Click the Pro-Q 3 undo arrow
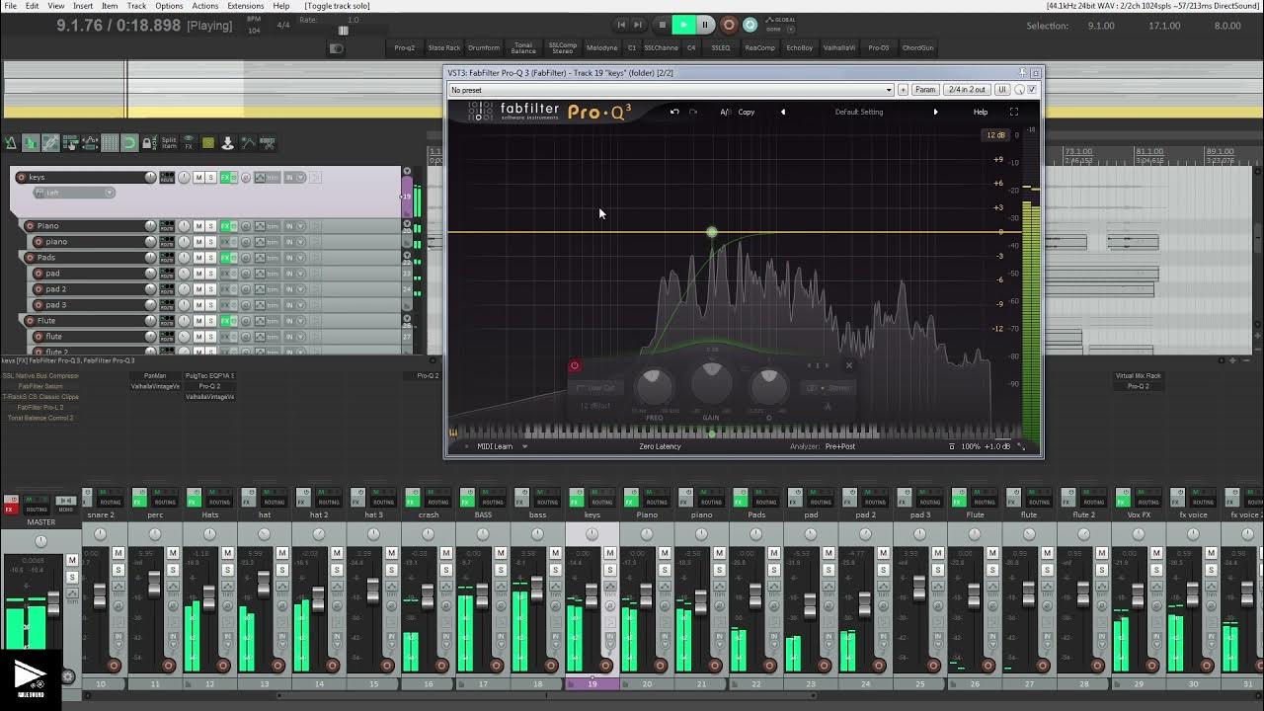Image resolution: width=1264 pixels, height=711 pixels. pyautogui.click(x=674, y=112)
